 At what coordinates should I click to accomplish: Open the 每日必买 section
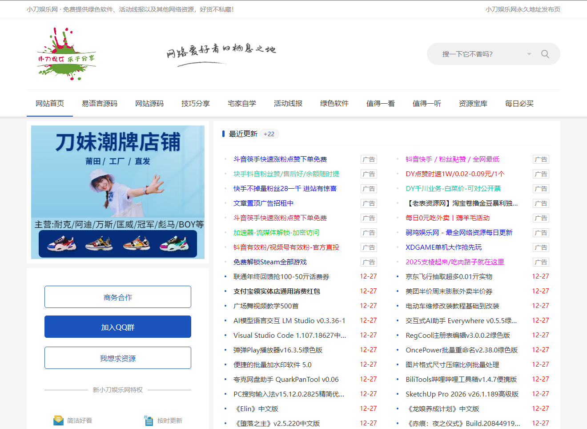pos(519,103)
